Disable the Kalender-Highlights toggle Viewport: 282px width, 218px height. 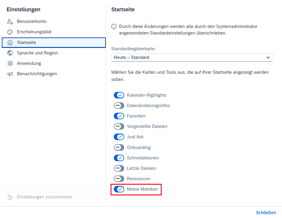tap(119, 95)
